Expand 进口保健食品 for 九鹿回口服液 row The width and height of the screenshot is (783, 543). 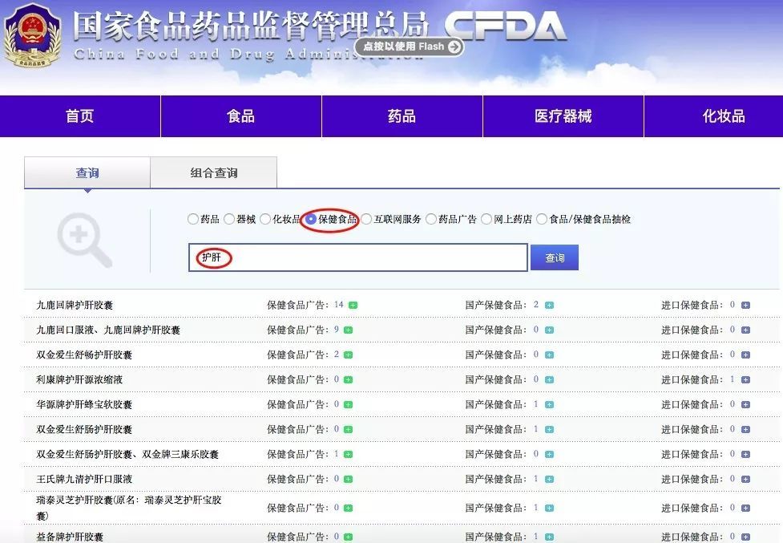click(x=745, y=330)
